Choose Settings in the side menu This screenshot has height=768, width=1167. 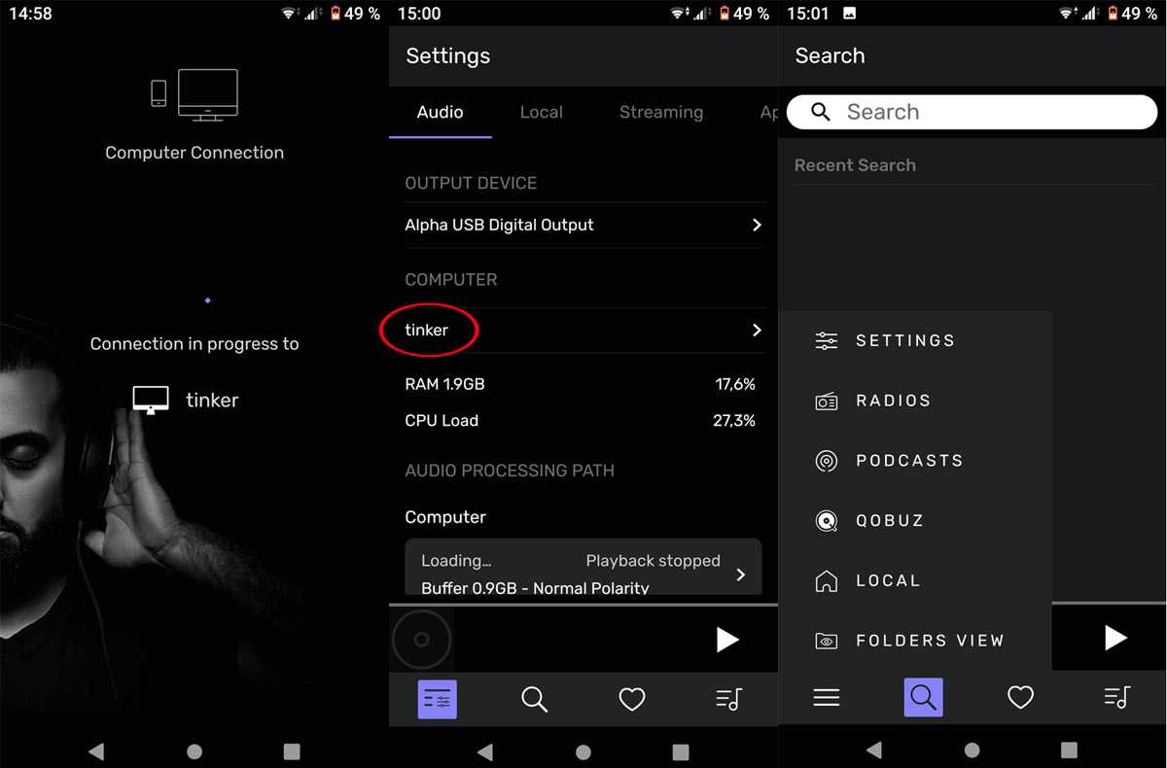click(x=904, y=341)
